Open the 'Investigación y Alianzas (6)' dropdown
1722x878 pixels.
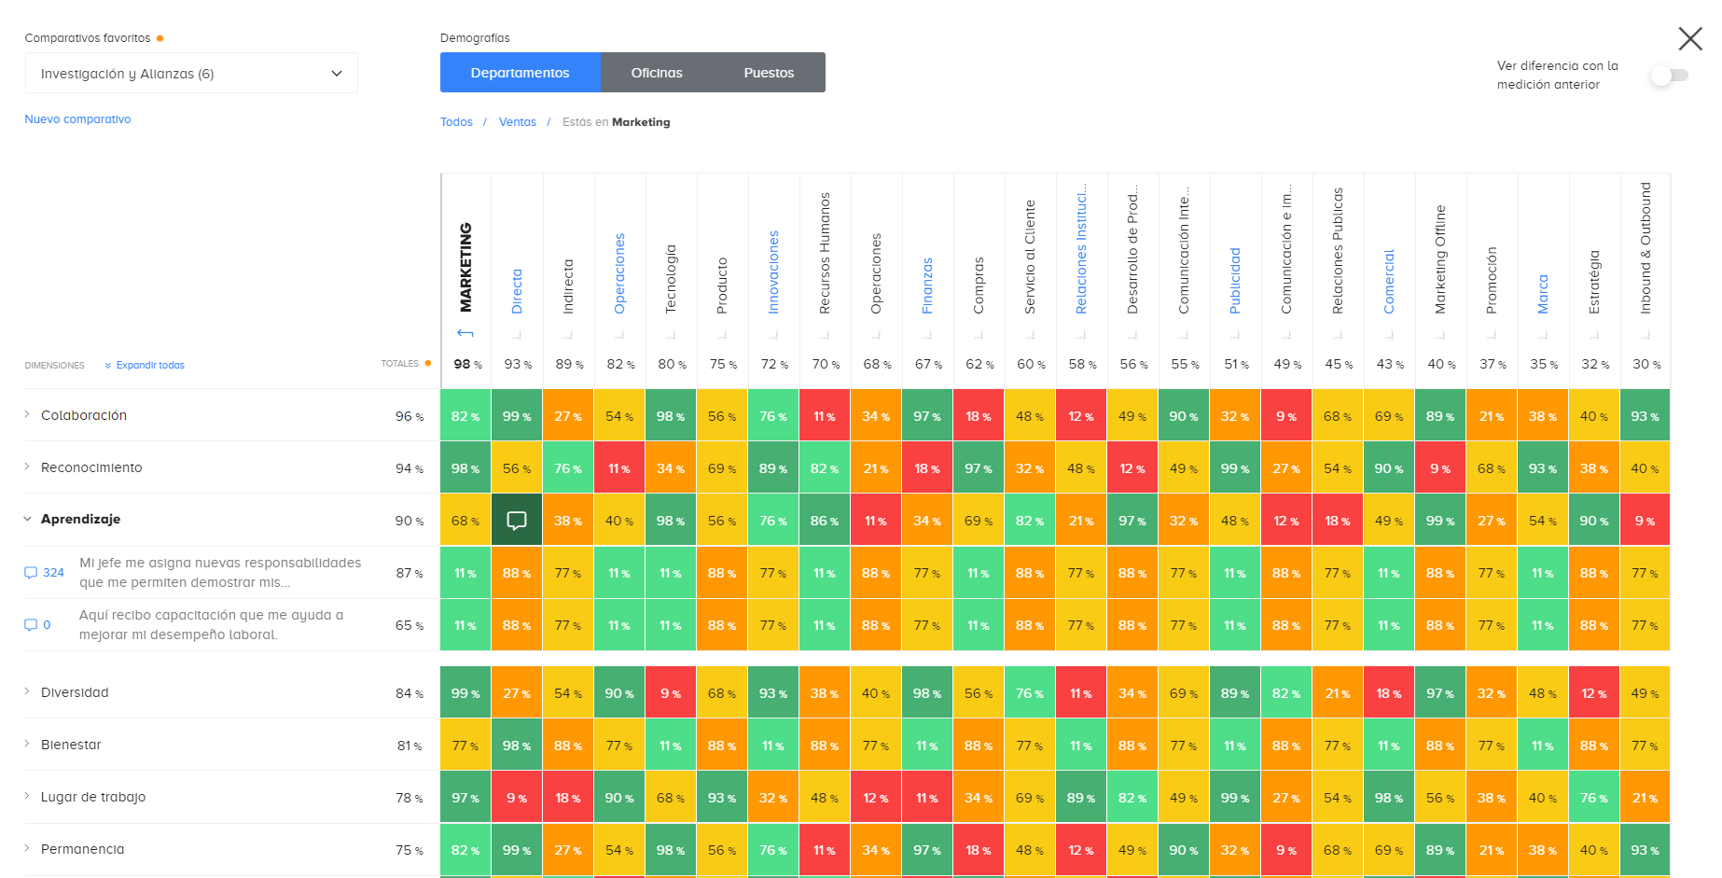[x=190, y=73]
